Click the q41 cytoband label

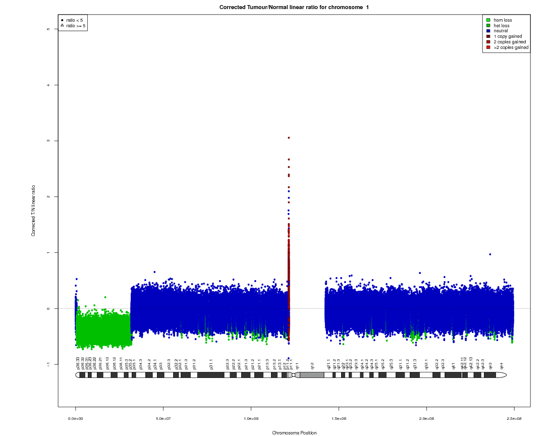pos(453,366)
